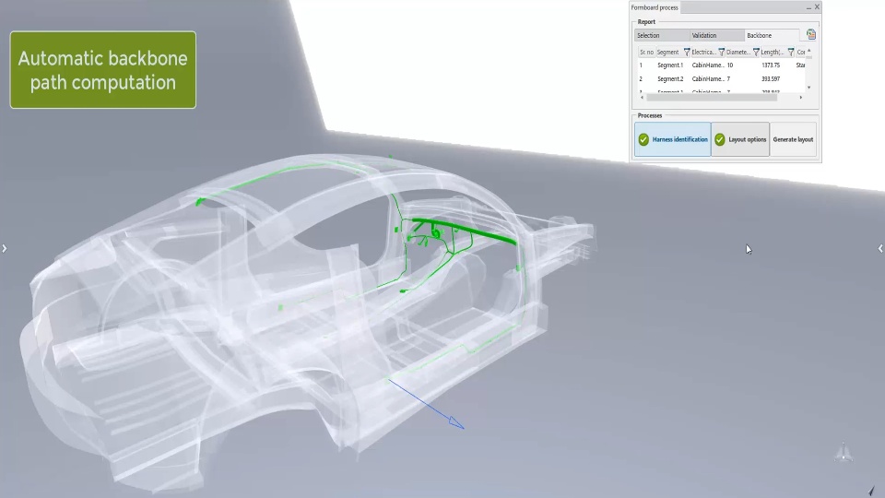The image size is (885, 498).
Task: Click the Layout options process button
Action: coord(740,139)
